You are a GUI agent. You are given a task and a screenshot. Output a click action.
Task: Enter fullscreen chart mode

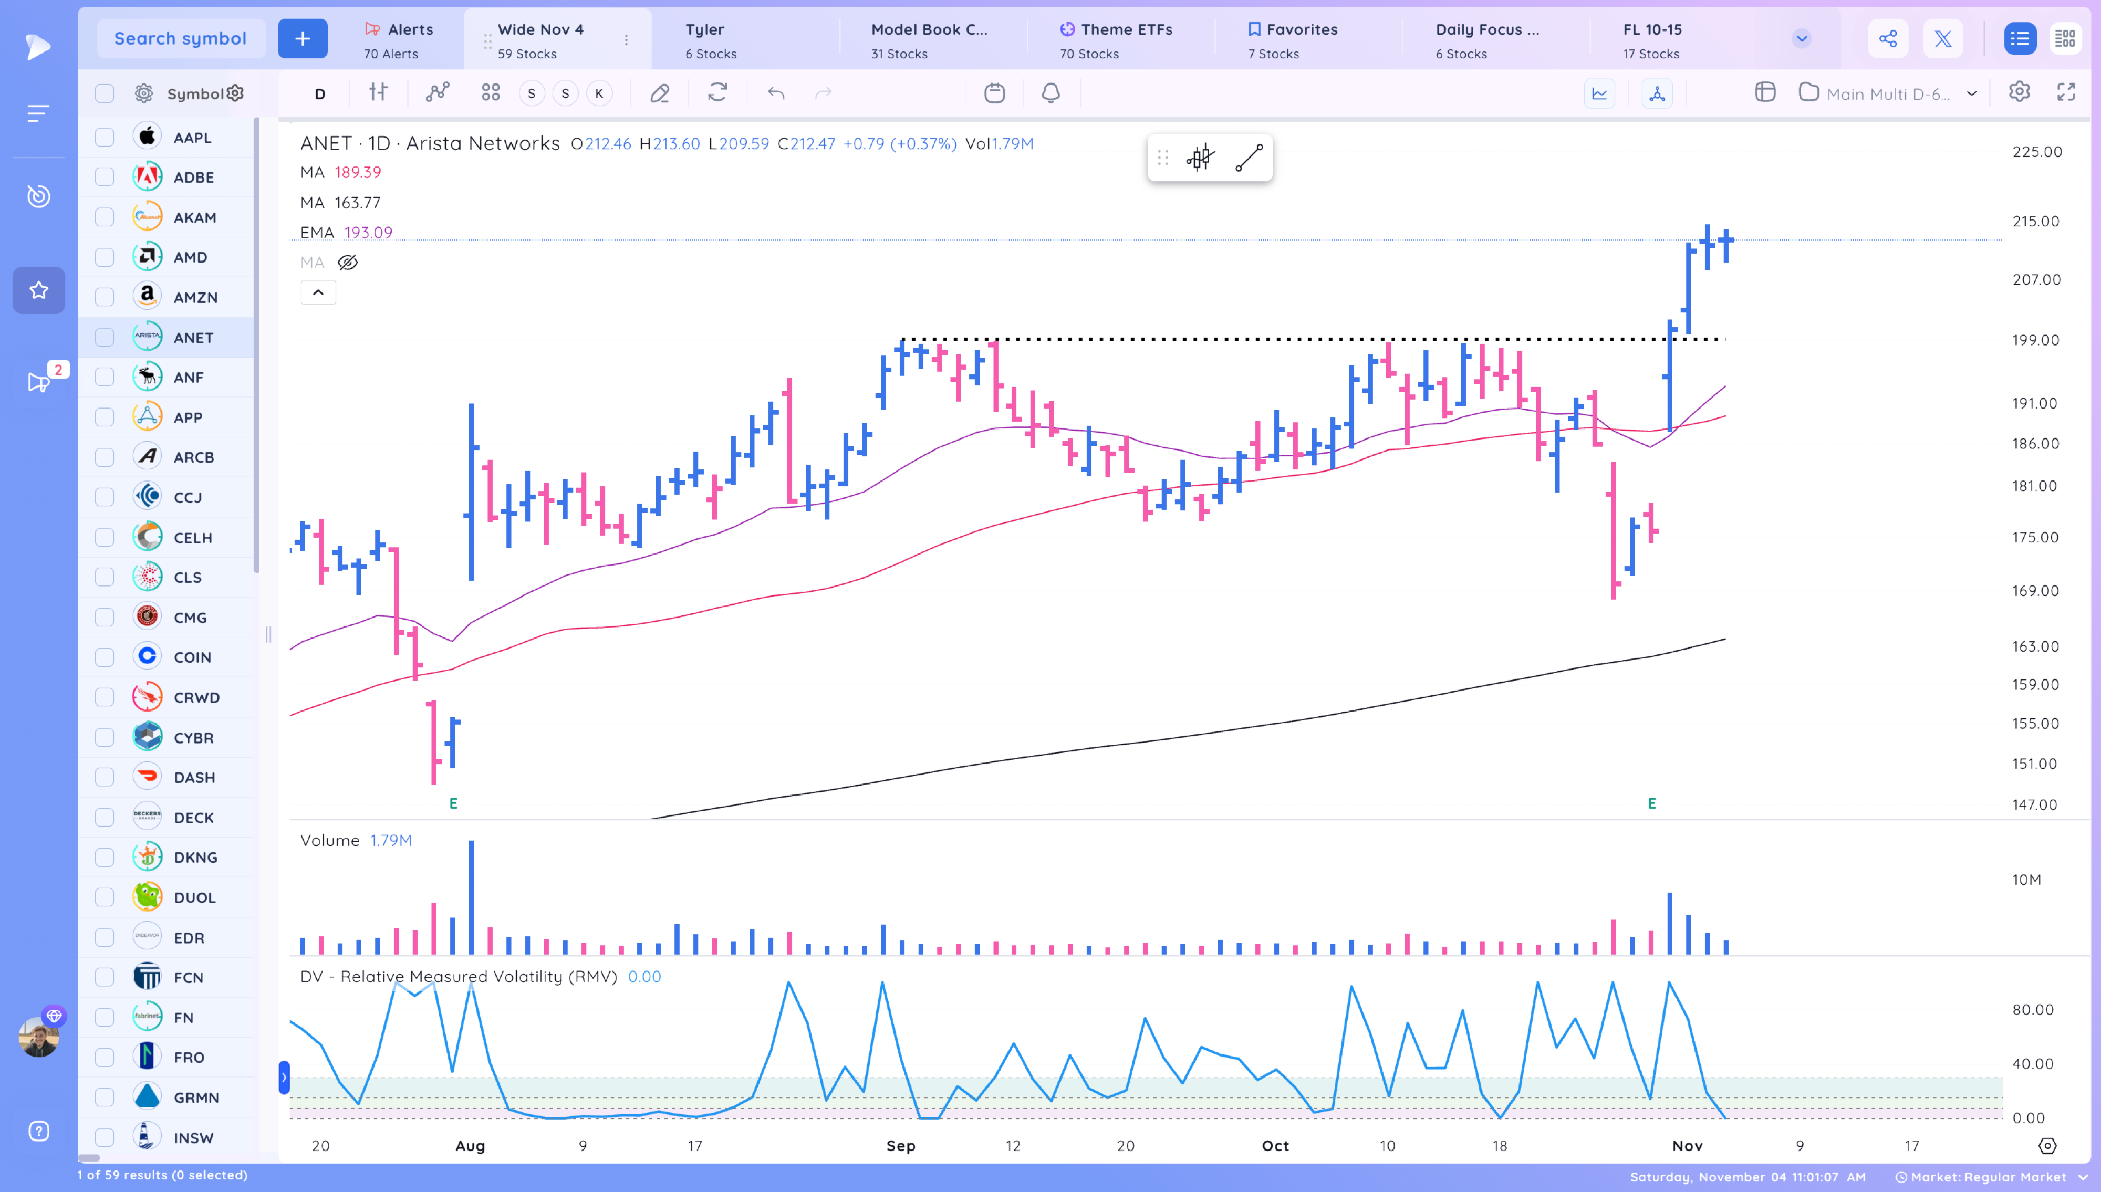click(2066, 92)
